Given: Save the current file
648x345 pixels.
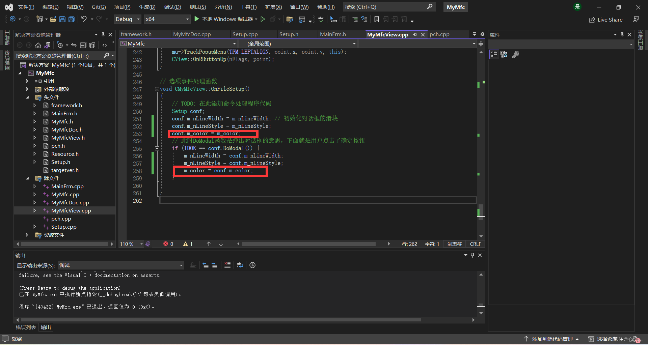Looking at the screenshot, I should pos(62,19).
